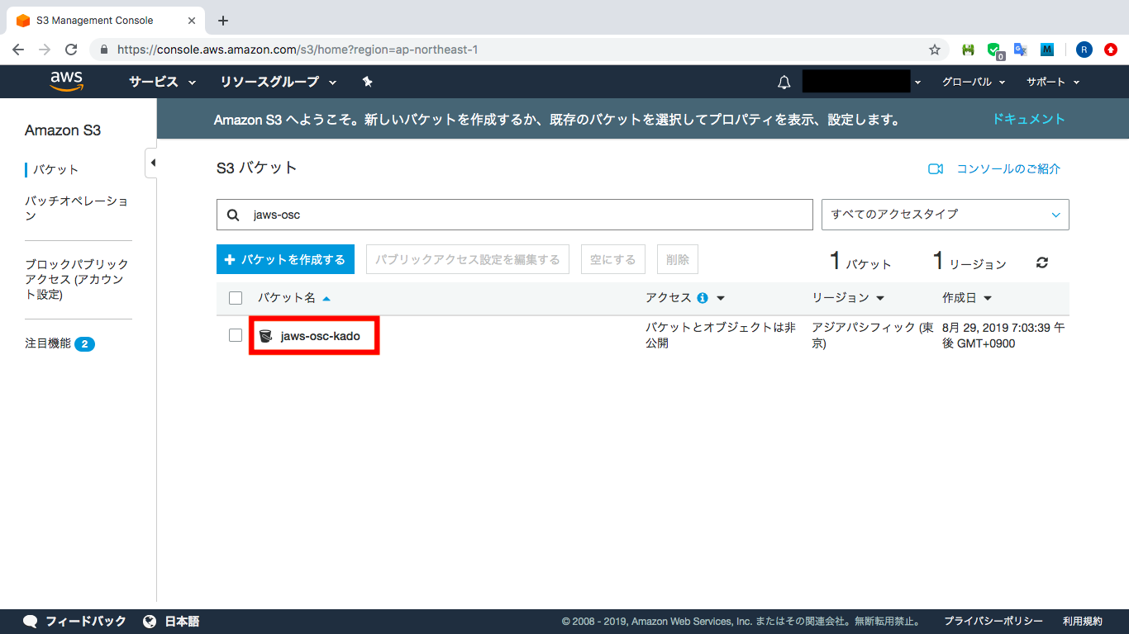Screen dimensions: 1129x634
Task: Click the AWS logo home icon
Action: (66, 81)
